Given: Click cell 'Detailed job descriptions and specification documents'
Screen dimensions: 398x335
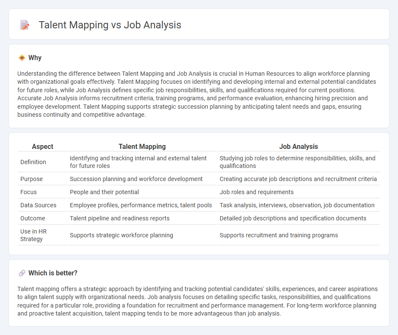Looking at the screenshot, I should click(298, 218).
